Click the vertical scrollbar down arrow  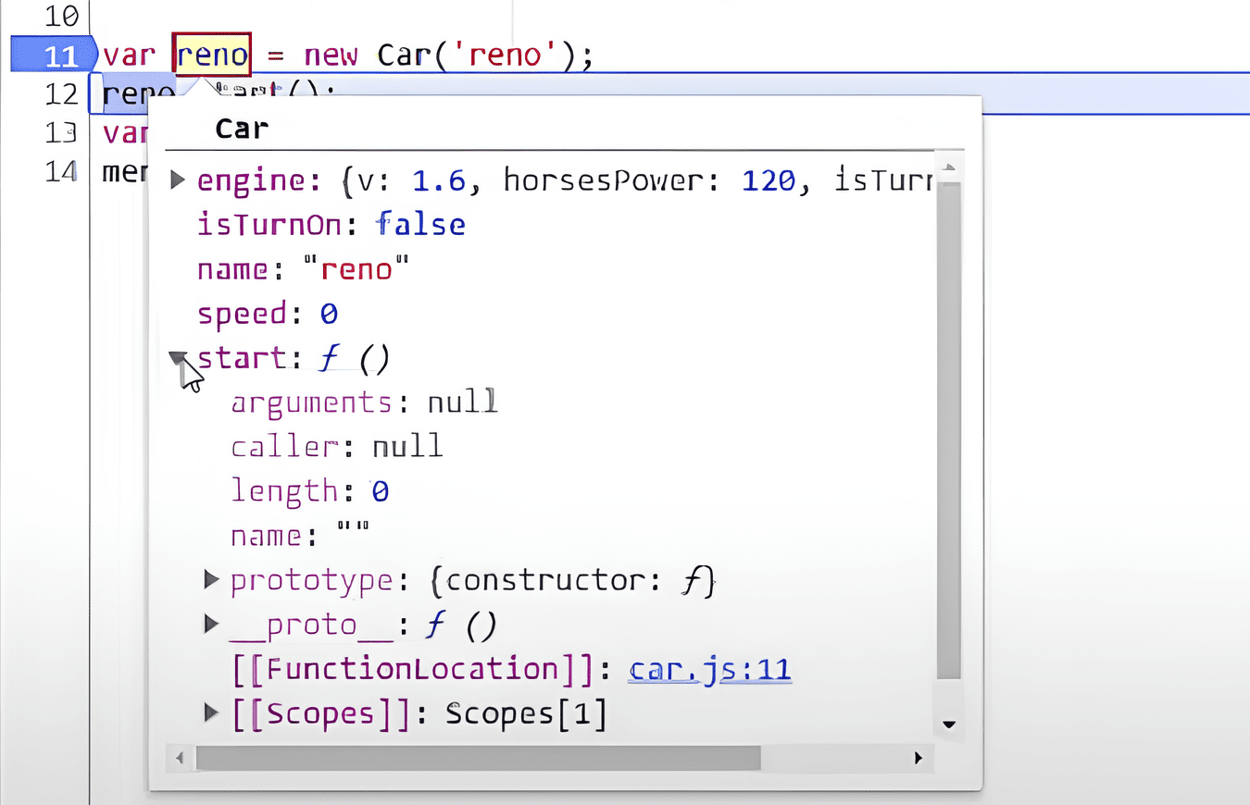pyautogui.click(x=948, y=724)
